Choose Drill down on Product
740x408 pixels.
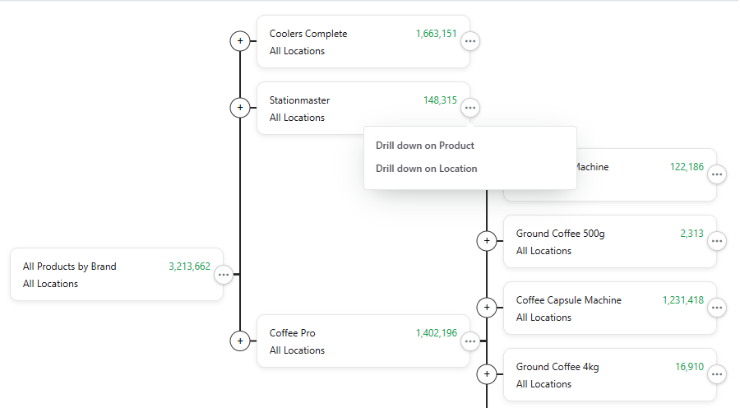pyautogui.click(x=425, y=146)
